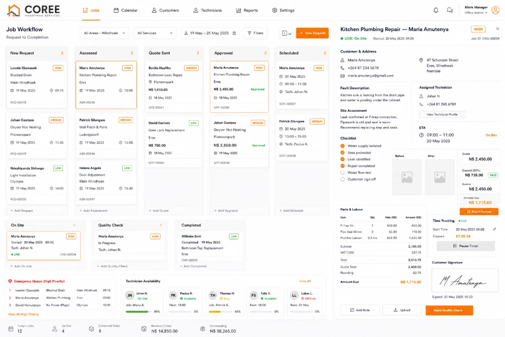Switch to the Customers tab
The image size is (505, 337).
tap(165, 10)
